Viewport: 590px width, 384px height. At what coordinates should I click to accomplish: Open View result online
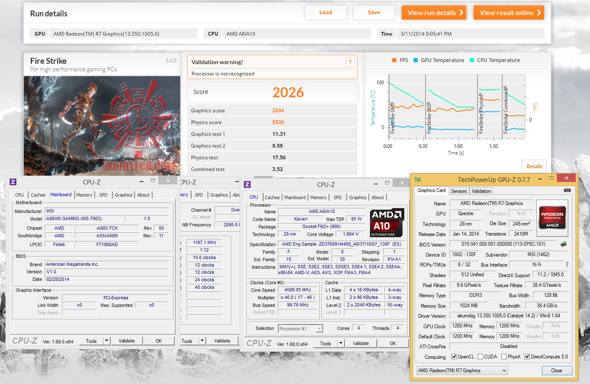pyautogui.click(x=509, y=13)
